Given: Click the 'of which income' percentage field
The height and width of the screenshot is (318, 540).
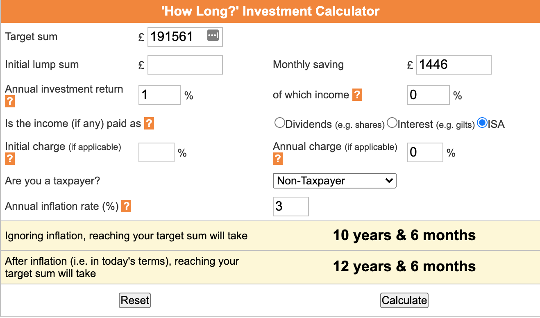Looking at the screenshot, I should click(x=429, y=95).
